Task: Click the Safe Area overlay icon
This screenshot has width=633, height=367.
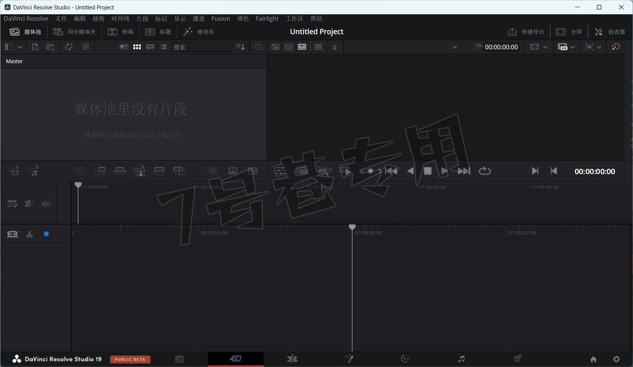Action: [534, 47]
